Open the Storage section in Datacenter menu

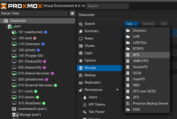pos(99,68)
